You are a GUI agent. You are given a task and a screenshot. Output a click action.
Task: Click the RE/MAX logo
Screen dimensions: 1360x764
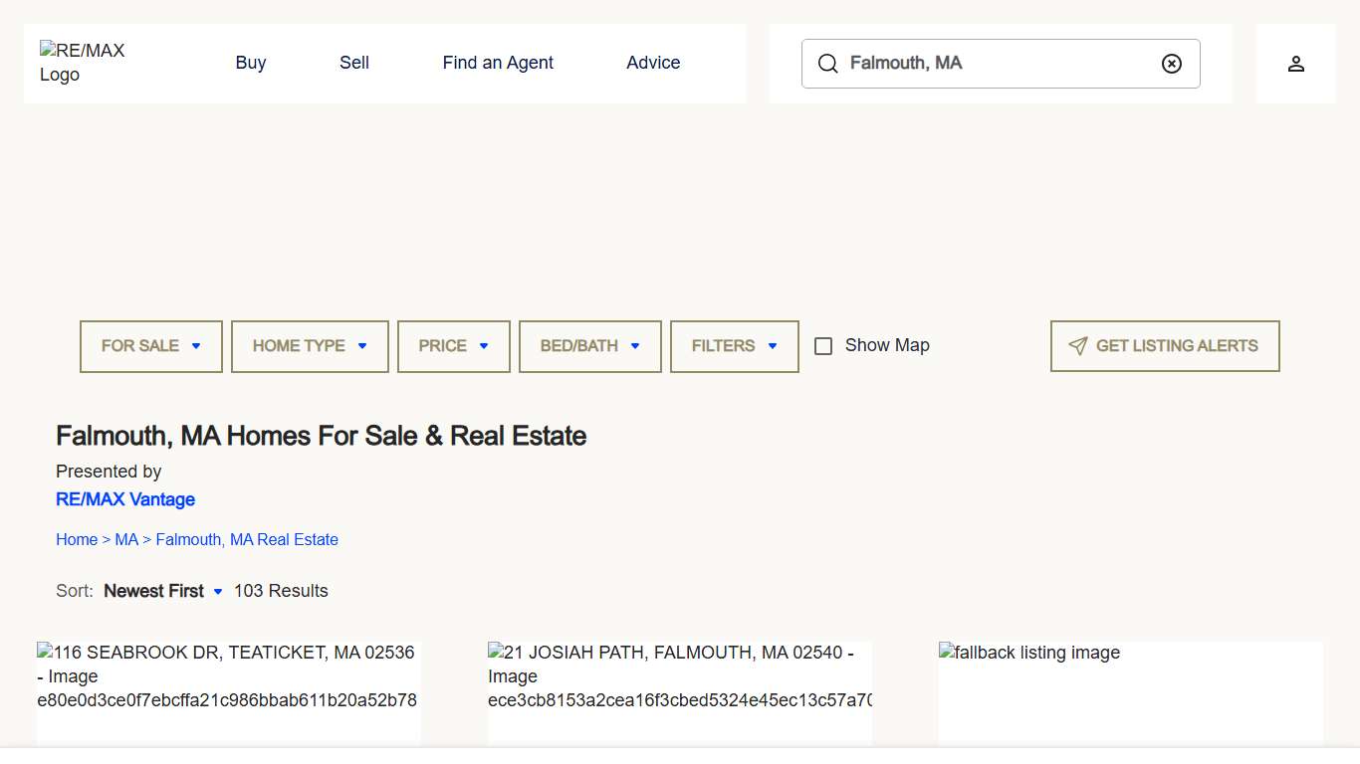(83, 63)
